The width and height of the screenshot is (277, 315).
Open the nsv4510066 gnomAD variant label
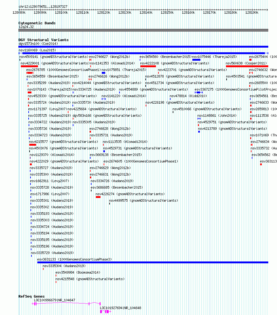[x=207, y=109]
